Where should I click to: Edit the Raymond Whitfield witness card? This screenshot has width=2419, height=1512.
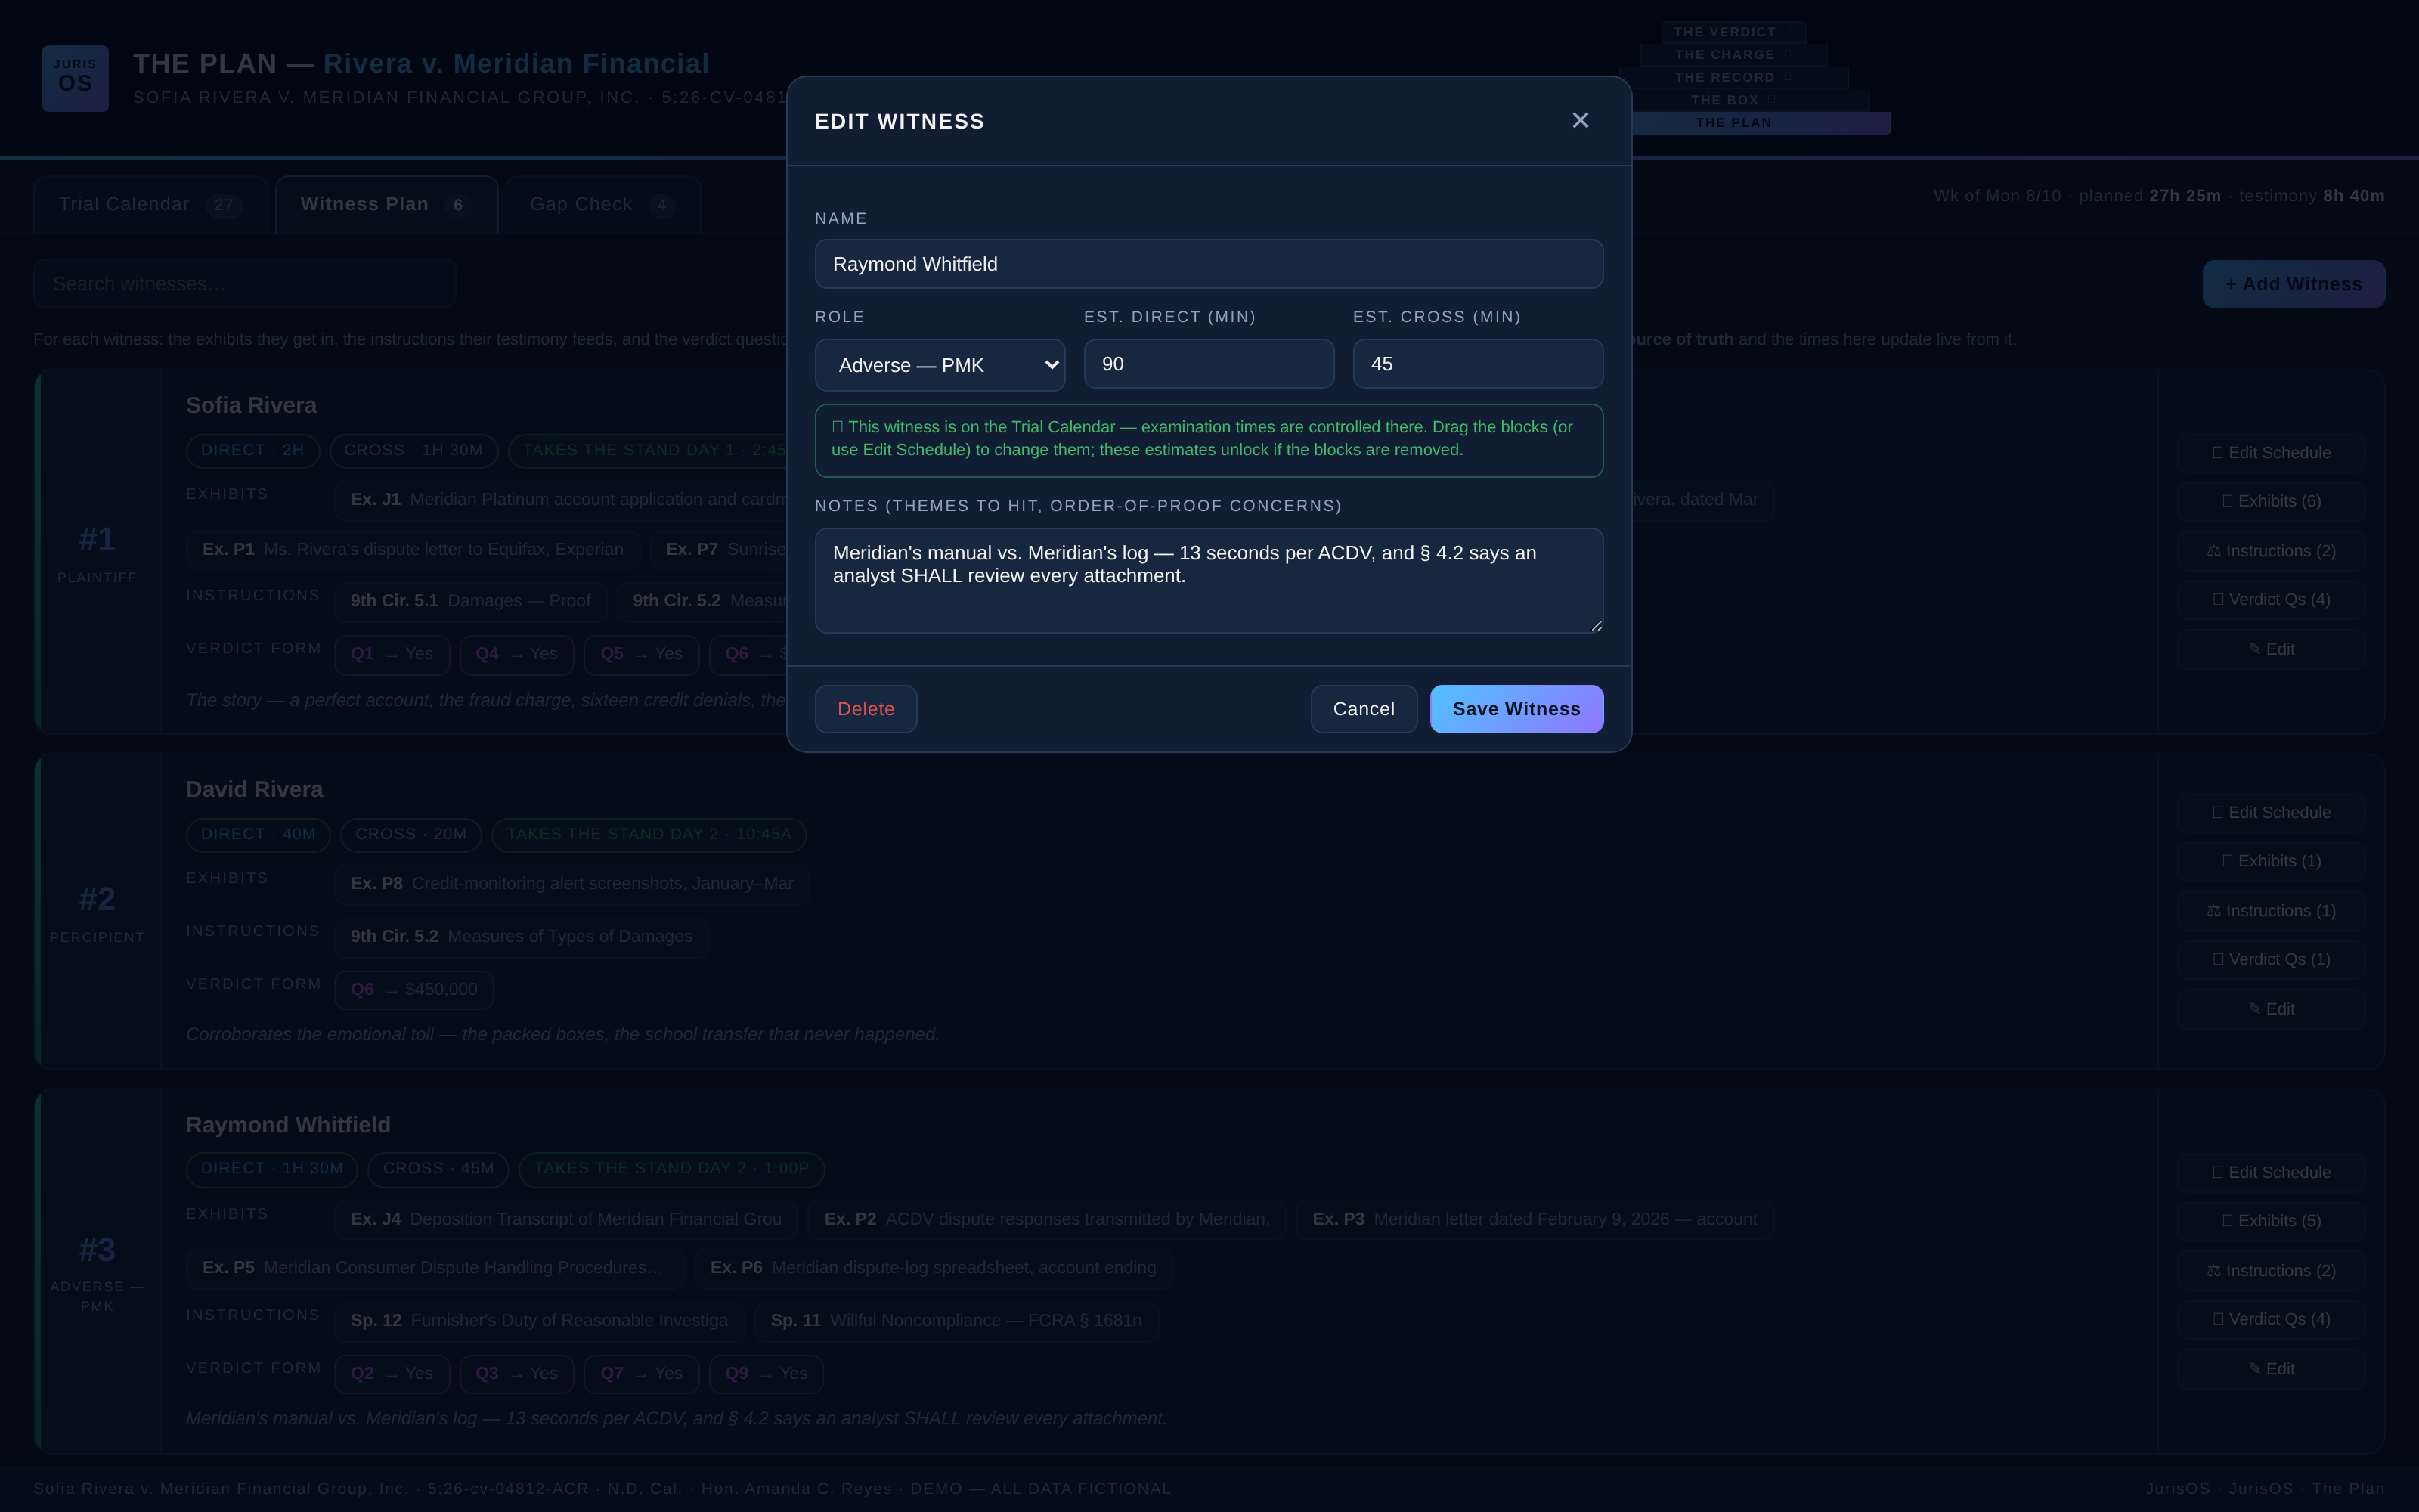point(2271,1369)
